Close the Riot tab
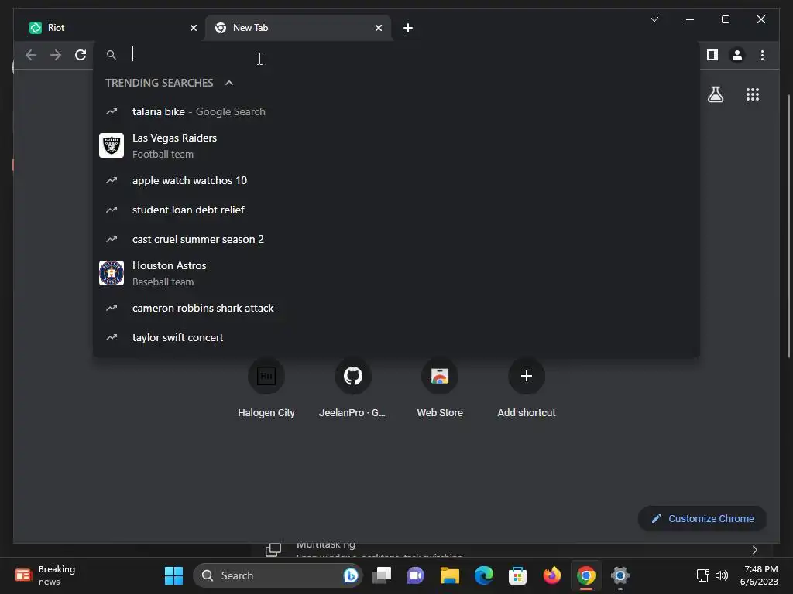This screenshot has width=793, height=594. pyautogui.click(x=193, y=28)
